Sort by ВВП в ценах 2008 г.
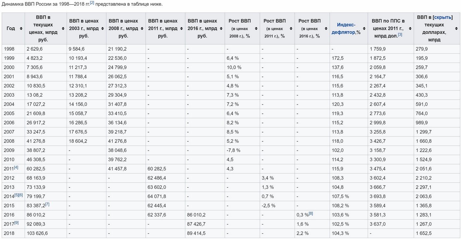Image resolution: width=461 pixels, height=239 pixels. point(142,29)
